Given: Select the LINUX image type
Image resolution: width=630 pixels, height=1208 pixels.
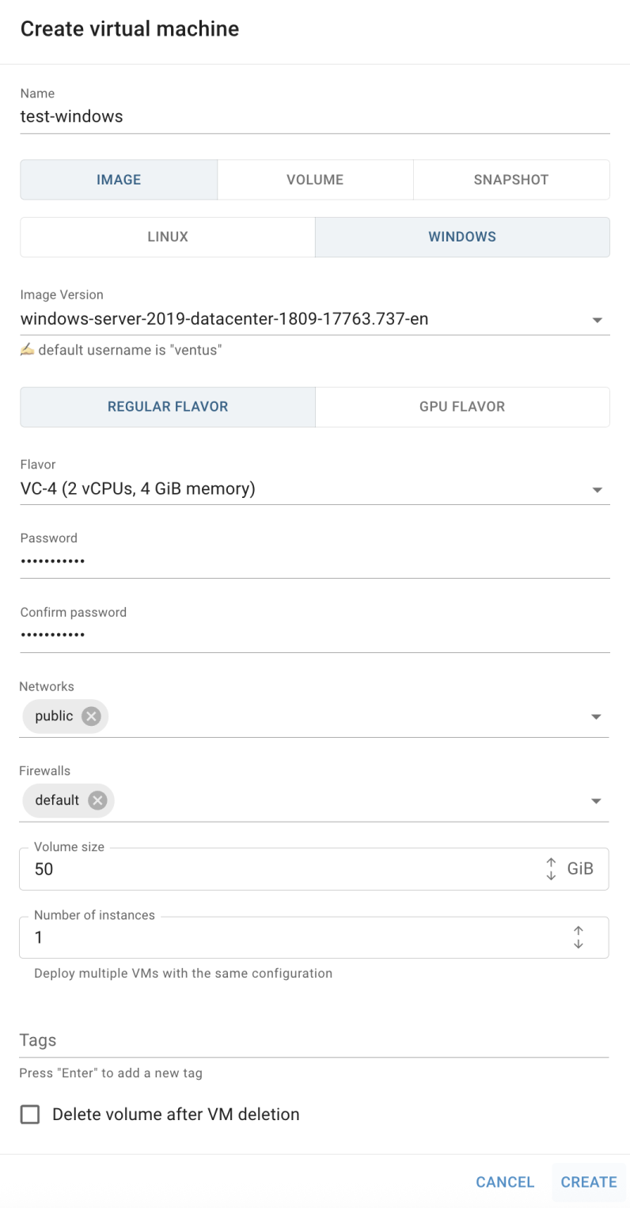Looking at the screenshot, I should click(168, 237).
